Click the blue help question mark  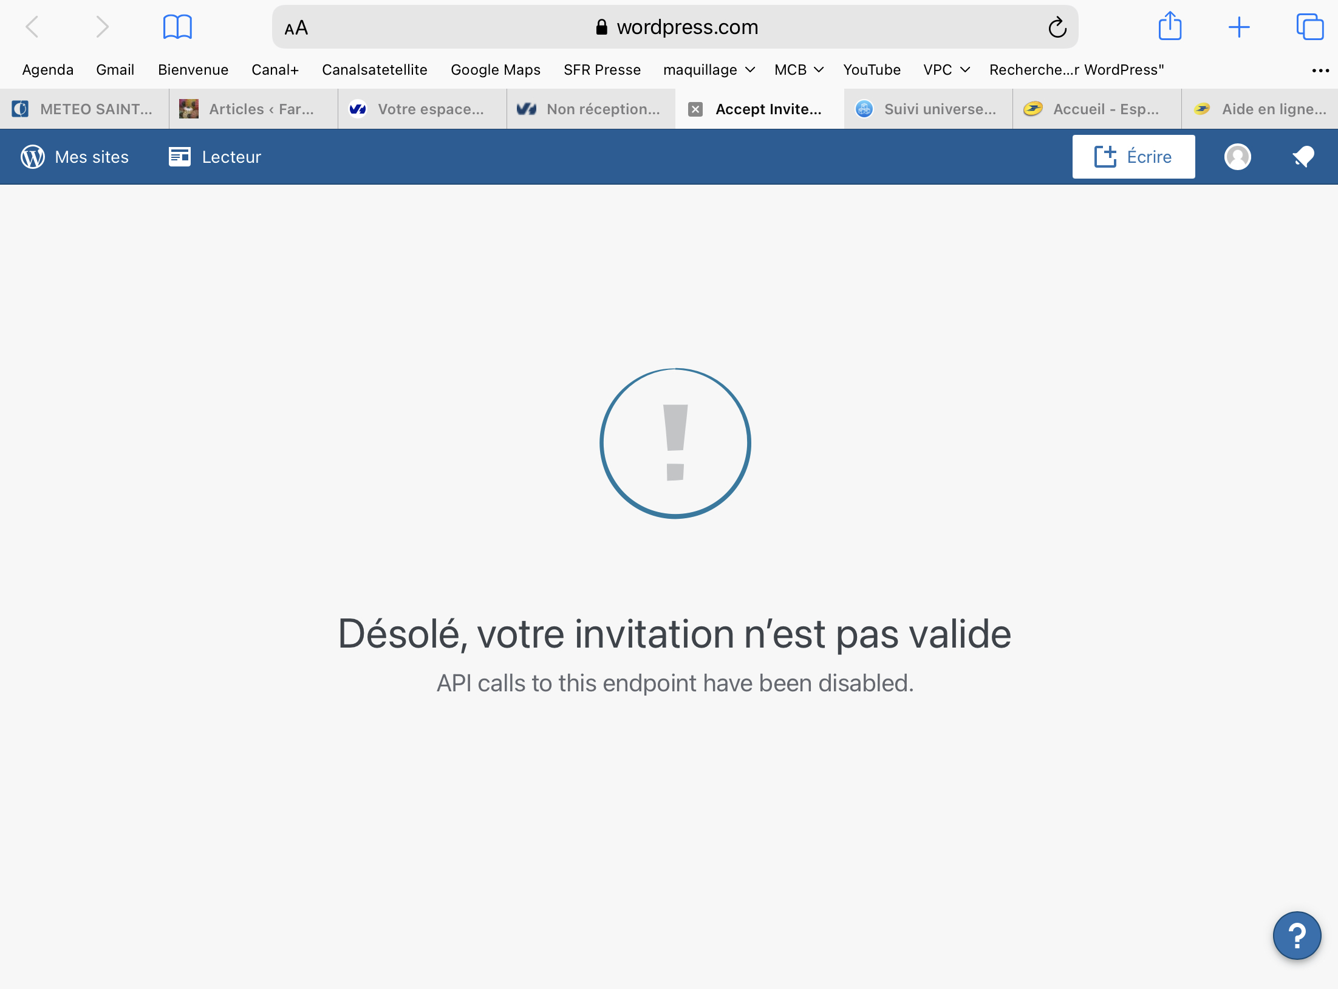click(1297, 935)
